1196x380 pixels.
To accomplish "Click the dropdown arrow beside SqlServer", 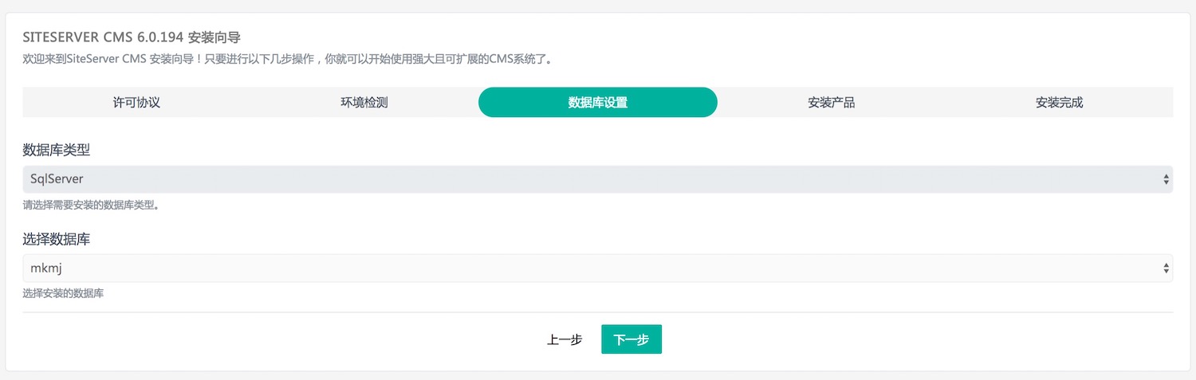I will coord(1166,179).
